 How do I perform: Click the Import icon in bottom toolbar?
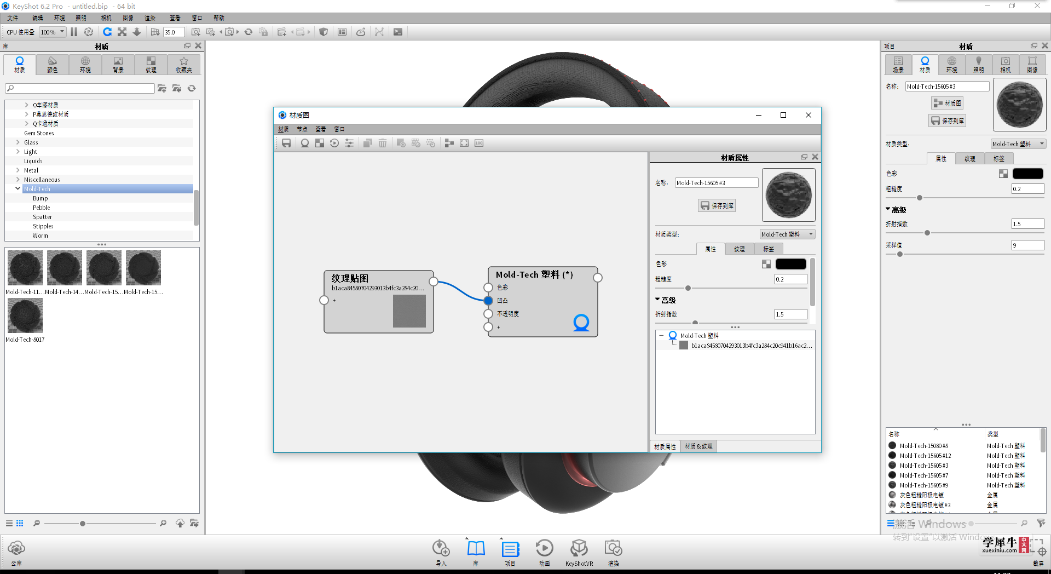pos(441,548)
